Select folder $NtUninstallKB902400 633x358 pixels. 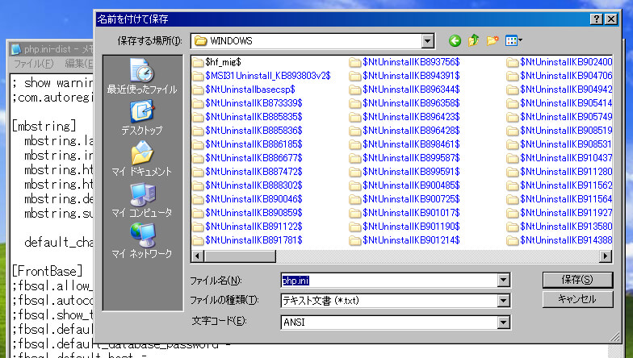coord(560,62)
